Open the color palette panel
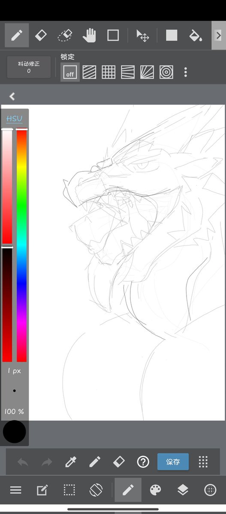The width and height of the screenshot is (226, 514). tap(155, 490)
